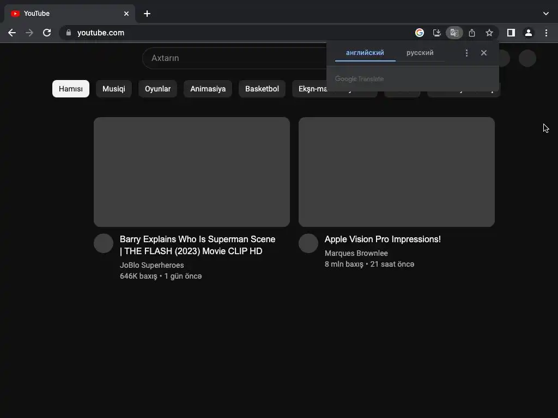Select the русский tab in translate popup
Image resolution: width=558 pixels, height=418 pixels.
[420, 53]
